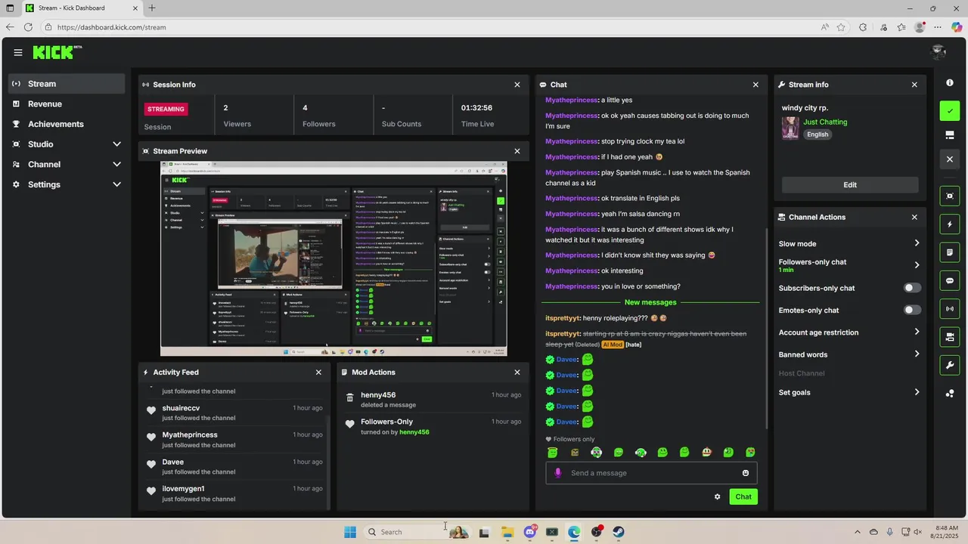Click the stream preview video thumbnail

tap(334, 258)
